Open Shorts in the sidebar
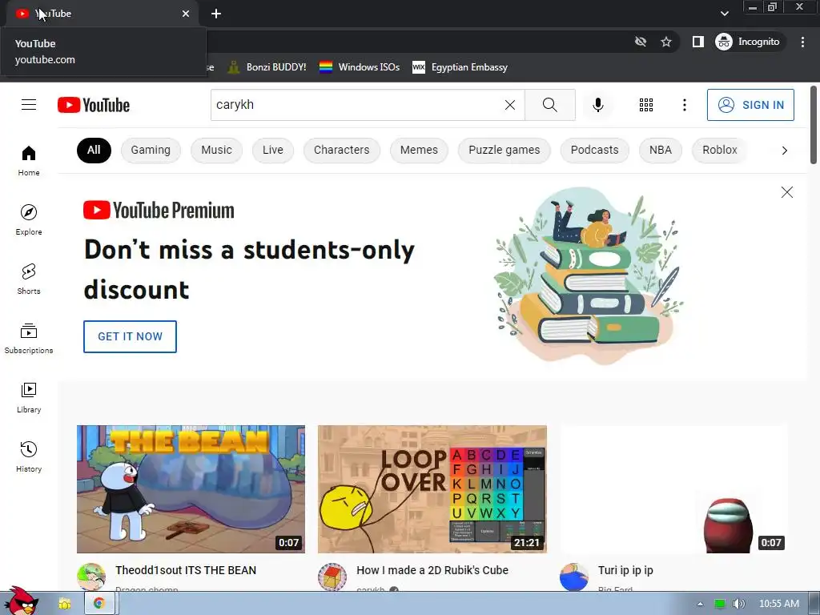This screenshot has width=820, height=615. click(29, 279)
